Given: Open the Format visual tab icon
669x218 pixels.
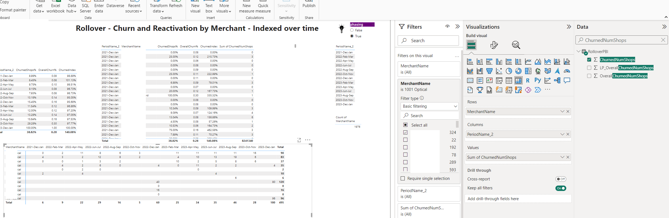Looking at the screenshot, I should [494, 45].
